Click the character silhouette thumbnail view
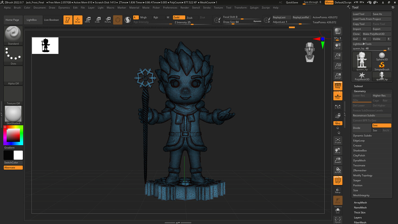This screenshot has height=224, width=398. pyautogui.click(x=45, y=45)
